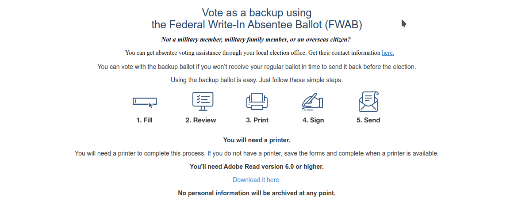514x209 pixels.
Task: Select the '1. Fill' step label
Action: (x=145, y=120)
